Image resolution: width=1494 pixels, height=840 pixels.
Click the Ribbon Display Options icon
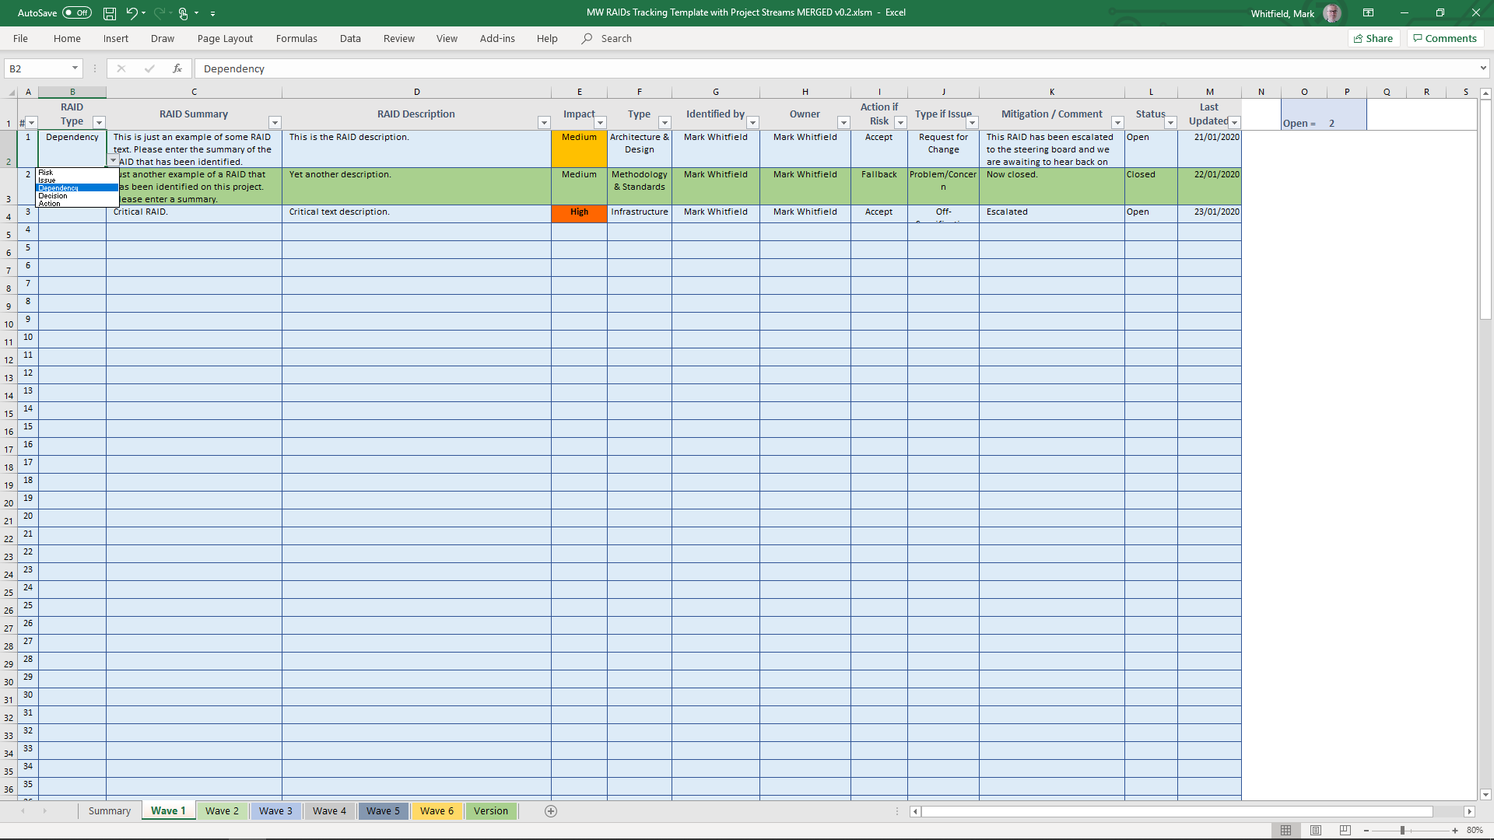coord(1368,13)
